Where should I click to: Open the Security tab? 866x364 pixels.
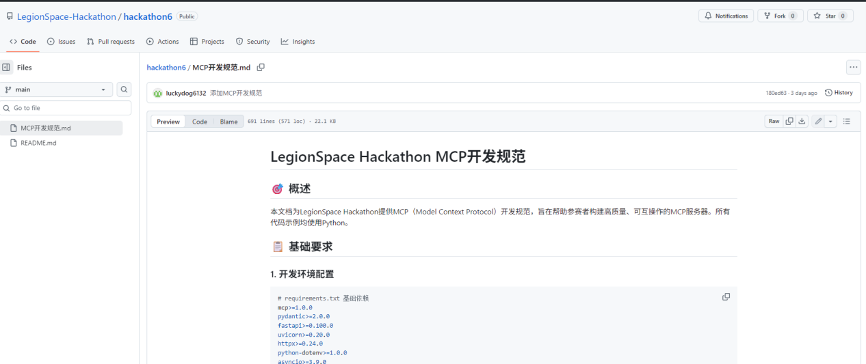pos(253,42)
